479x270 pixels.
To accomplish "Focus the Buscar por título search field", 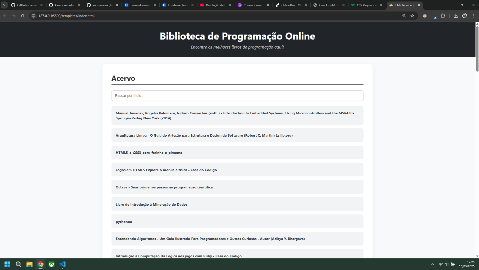I will coord(237,96).
